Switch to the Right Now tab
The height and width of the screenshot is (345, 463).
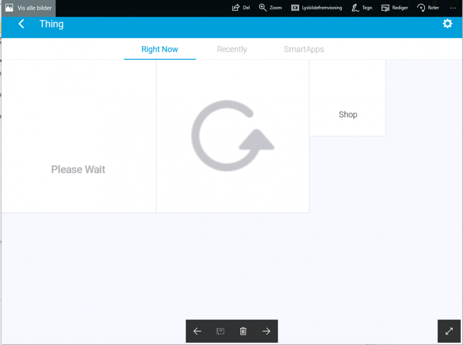[x=160, y=50]
